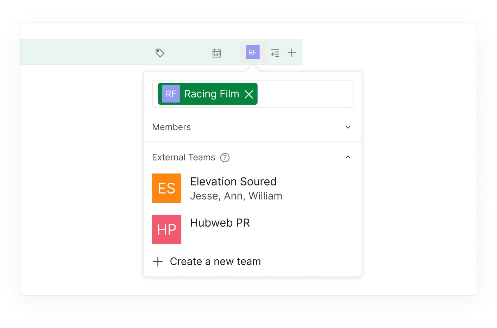Click the assignee search input field
This screenshot has width=497, height=328.
point(253,94)
